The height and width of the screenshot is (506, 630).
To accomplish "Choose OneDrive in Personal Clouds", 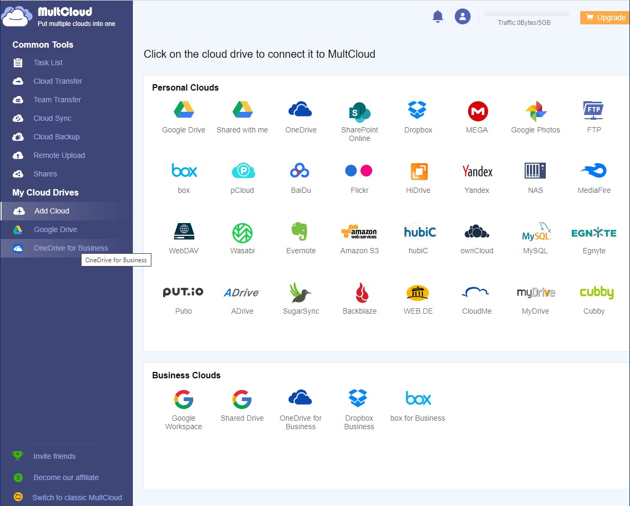I will coord(301,118).
